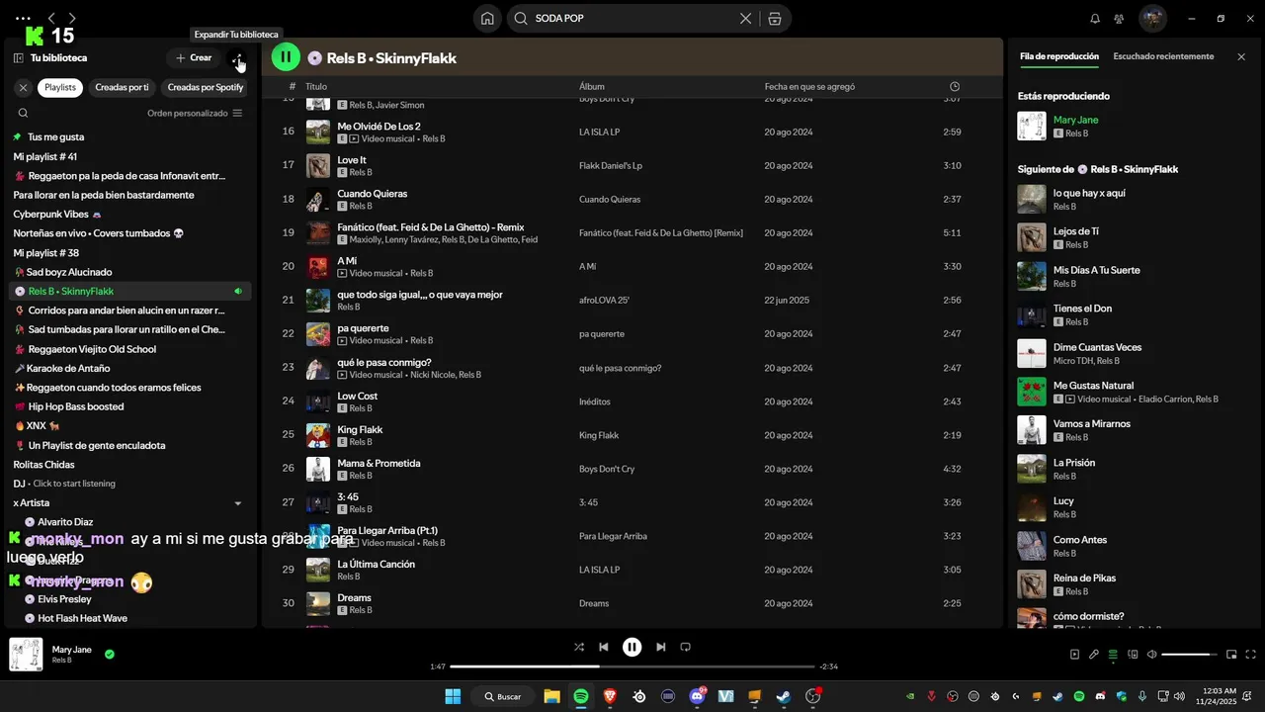Click the Crear button in the library
Screen dimensions: 1265x712
[x=194, y=58]
